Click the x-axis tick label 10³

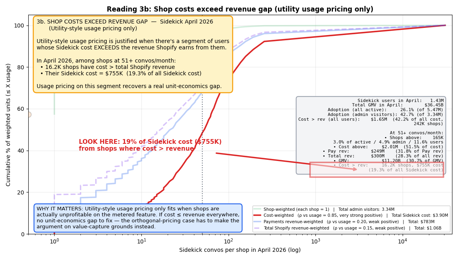(315, 241)
